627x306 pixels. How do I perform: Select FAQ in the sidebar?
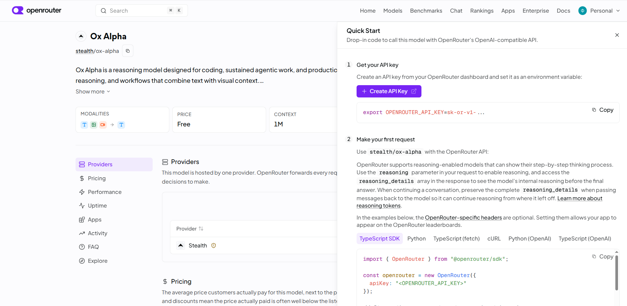click(114, 247)
